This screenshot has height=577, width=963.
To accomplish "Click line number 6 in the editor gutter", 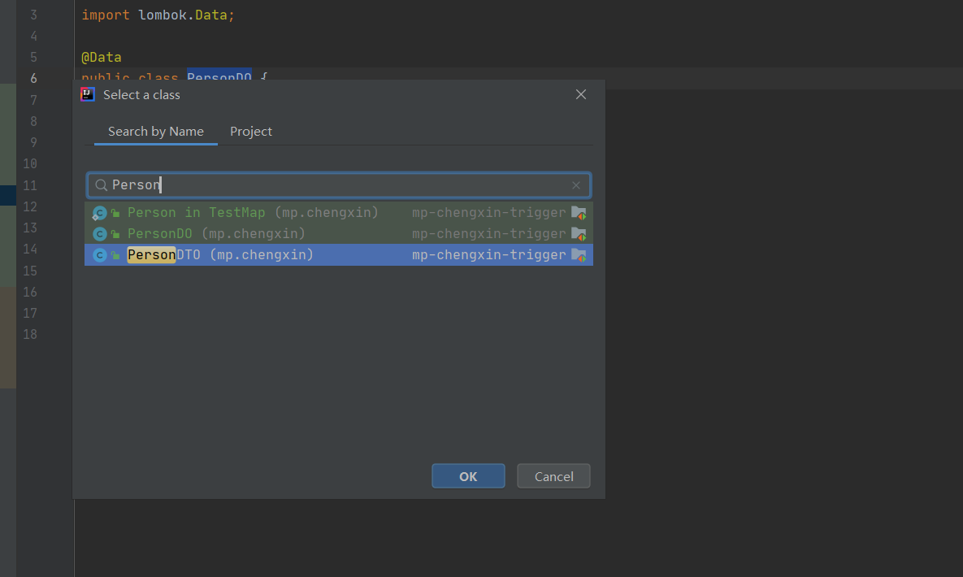I will [30, 77].
